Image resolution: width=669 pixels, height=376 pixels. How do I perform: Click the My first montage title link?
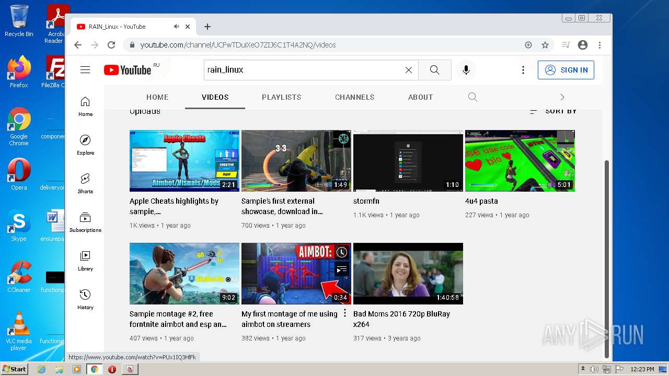tap(290, 319)
